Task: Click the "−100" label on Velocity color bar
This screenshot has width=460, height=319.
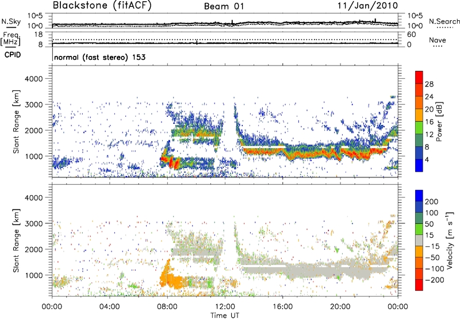Action: (x=434, y=269)
